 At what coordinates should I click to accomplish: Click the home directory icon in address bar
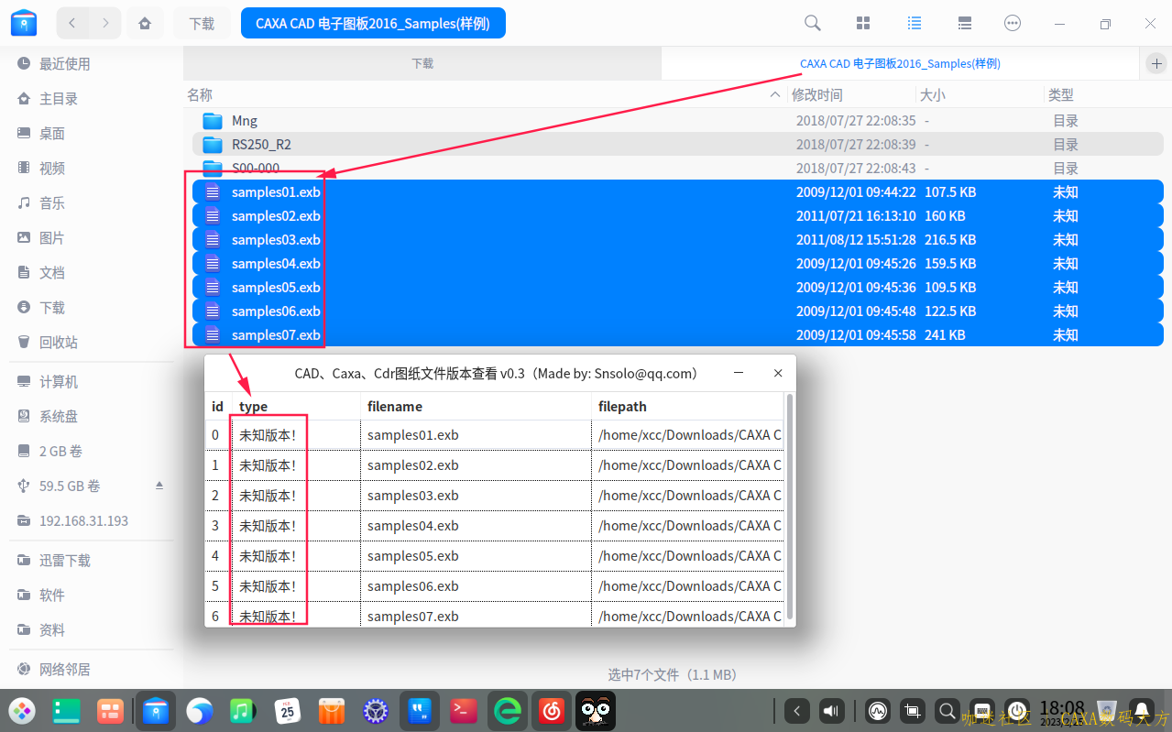pos(145,24)
